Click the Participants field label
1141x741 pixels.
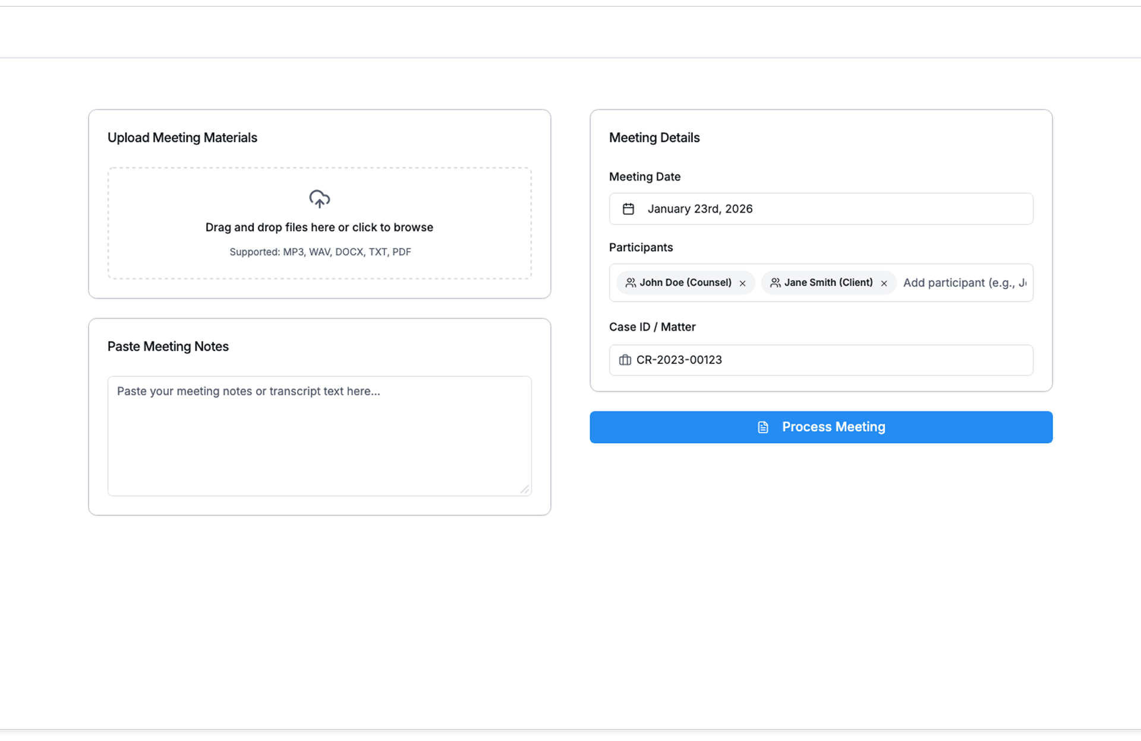[x=641, y=248]
